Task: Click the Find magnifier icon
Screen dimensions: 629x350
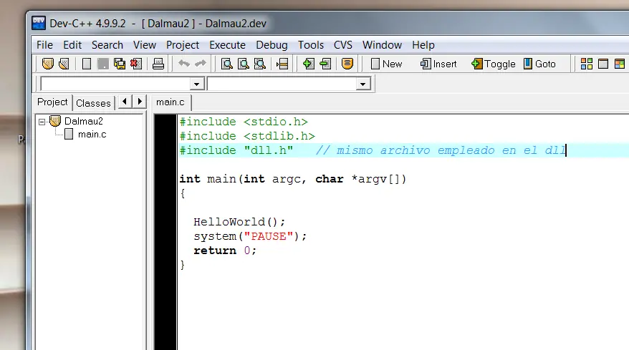Action: point(226,64)
